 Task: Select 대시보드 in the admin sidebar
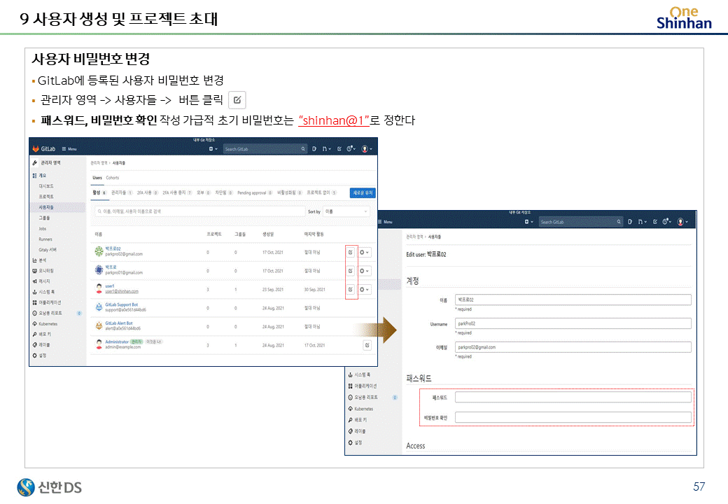46,186
